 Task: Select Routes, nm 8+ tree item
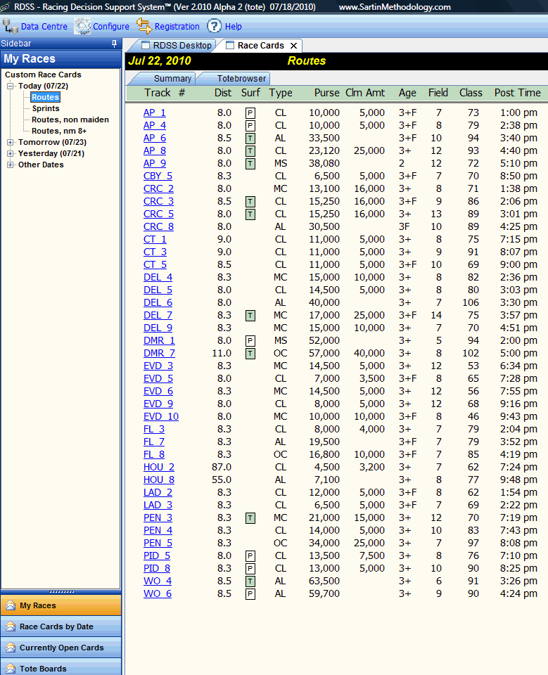[59, 131]
